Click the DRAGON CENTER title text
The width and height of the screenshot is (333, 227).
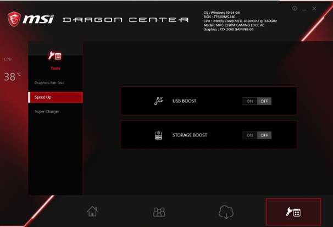[x=126, y=20]
